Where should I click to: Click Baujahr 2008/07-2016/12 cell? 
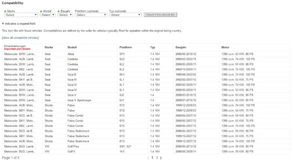[186, 100]
